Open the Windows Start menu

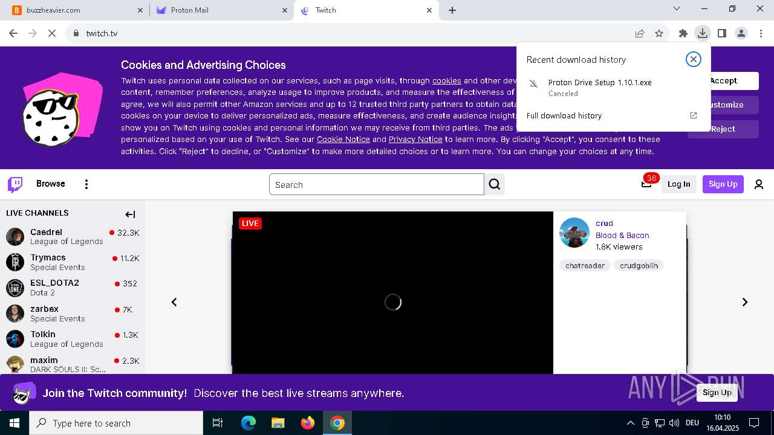(x=15, y=423)
